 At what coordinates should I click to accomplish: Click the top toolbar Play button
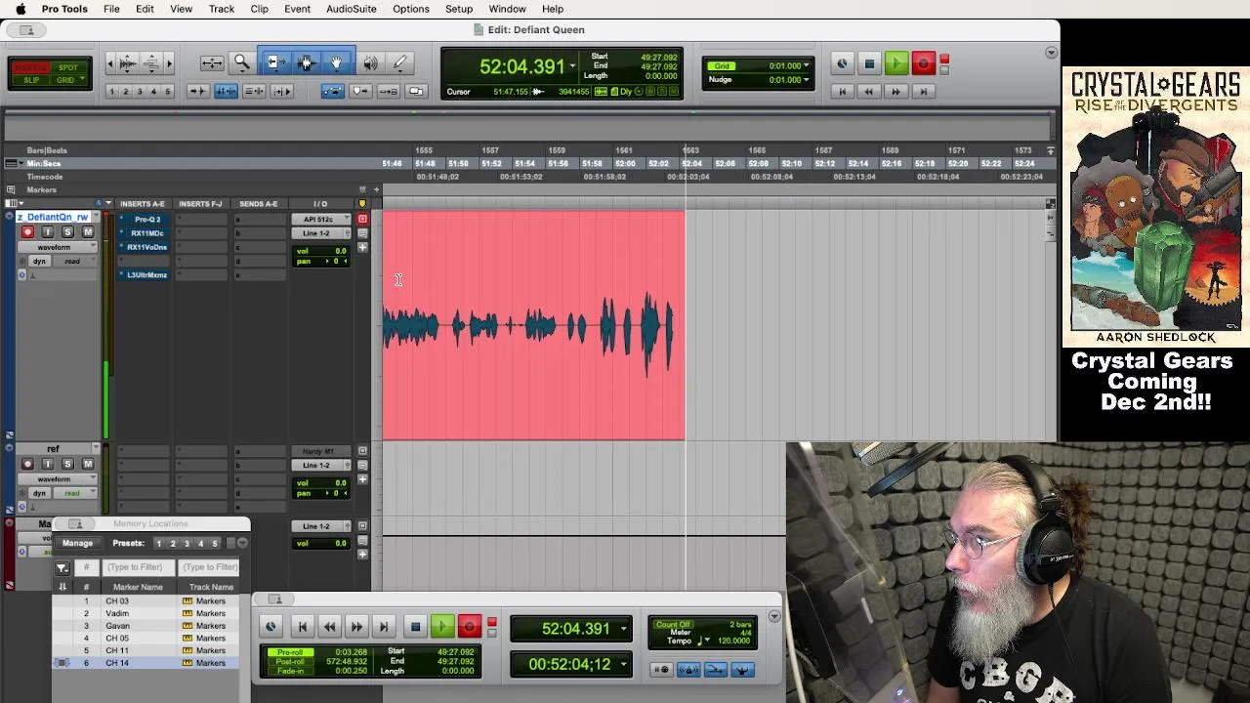click(x=896, y=64)
